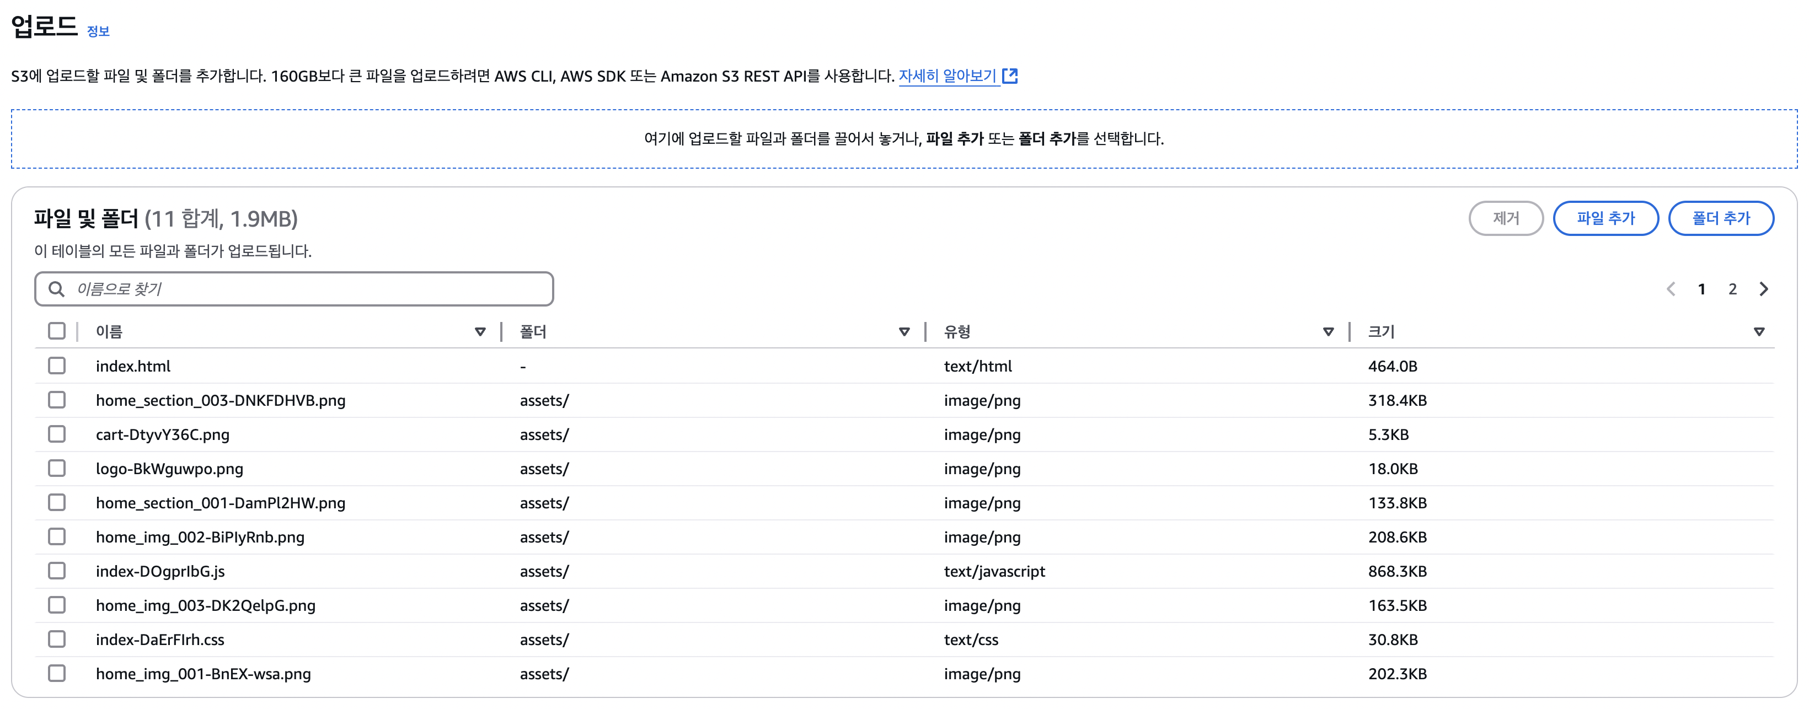Sort by 이름 column arrow
The image size is (1809, 709).
tap(480, 331)
